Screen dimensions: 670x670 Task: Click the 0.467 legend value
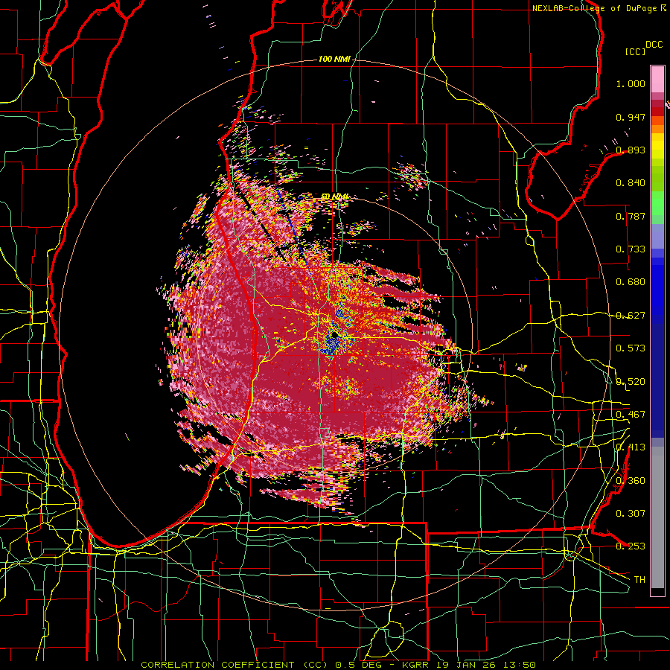coord(631,415)
